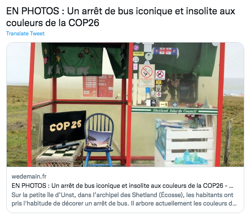This screenshot has height=219, width=251.
Task: Click the No Smoking sign in the photo
Action: 147,75
